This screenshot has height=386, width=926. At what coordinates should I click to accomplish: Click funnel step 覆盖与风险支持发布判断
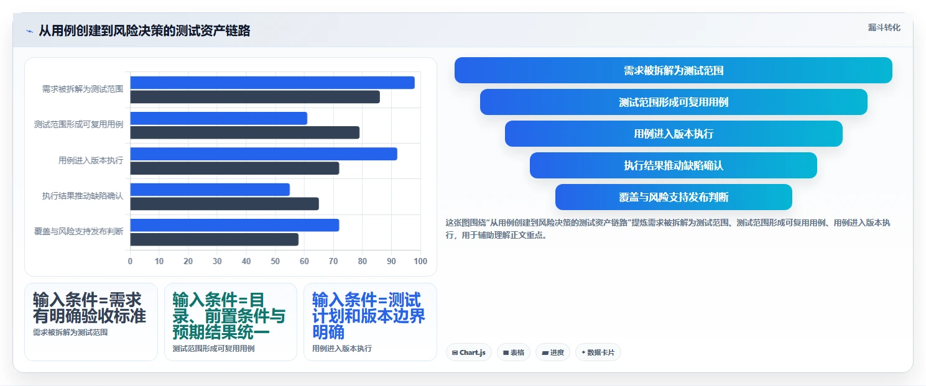[x=674, y=197]
